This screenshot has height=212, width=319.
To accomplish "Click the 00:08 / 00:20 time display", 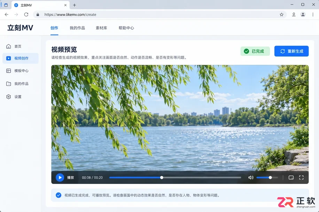I will pyautogui.click(x=92, y=178).
